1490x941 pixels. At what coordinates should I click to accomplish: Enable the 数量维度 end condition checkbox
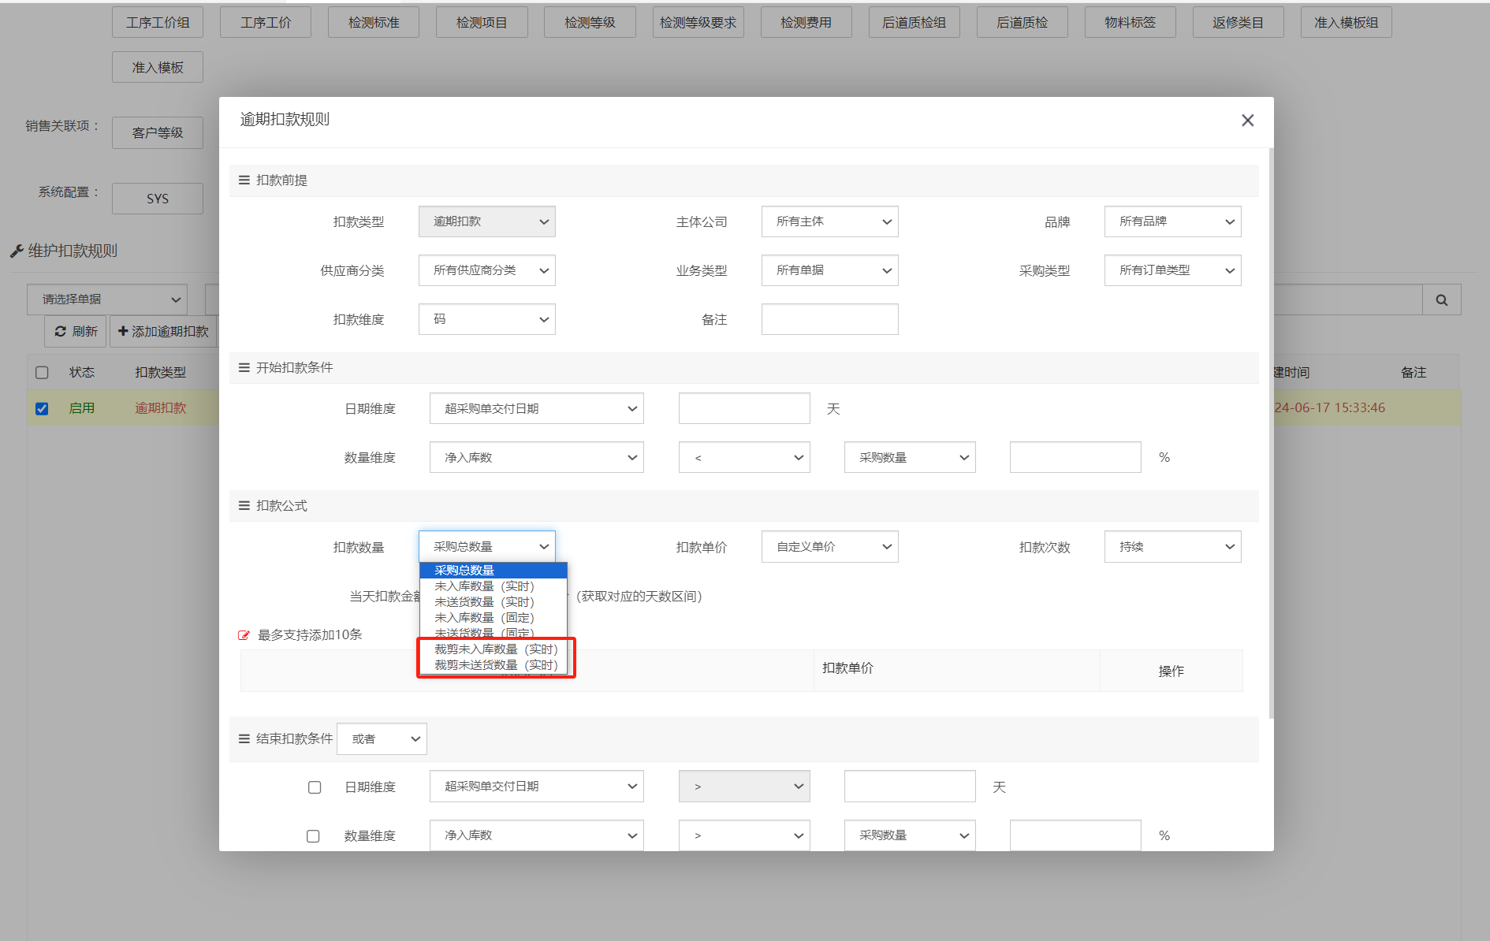pos(313,836)
